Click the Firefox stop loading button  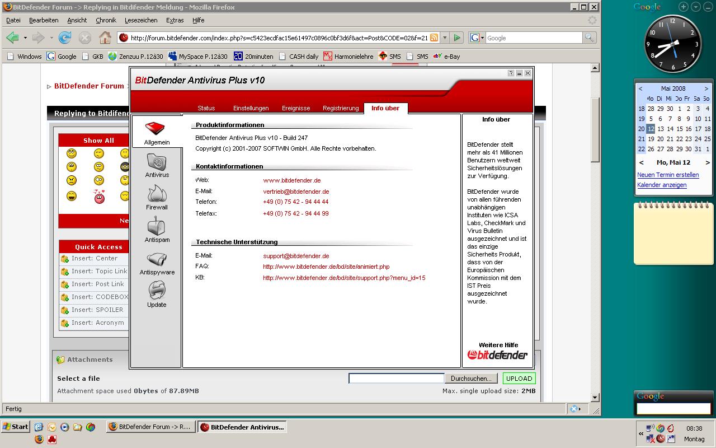(84, 38)
